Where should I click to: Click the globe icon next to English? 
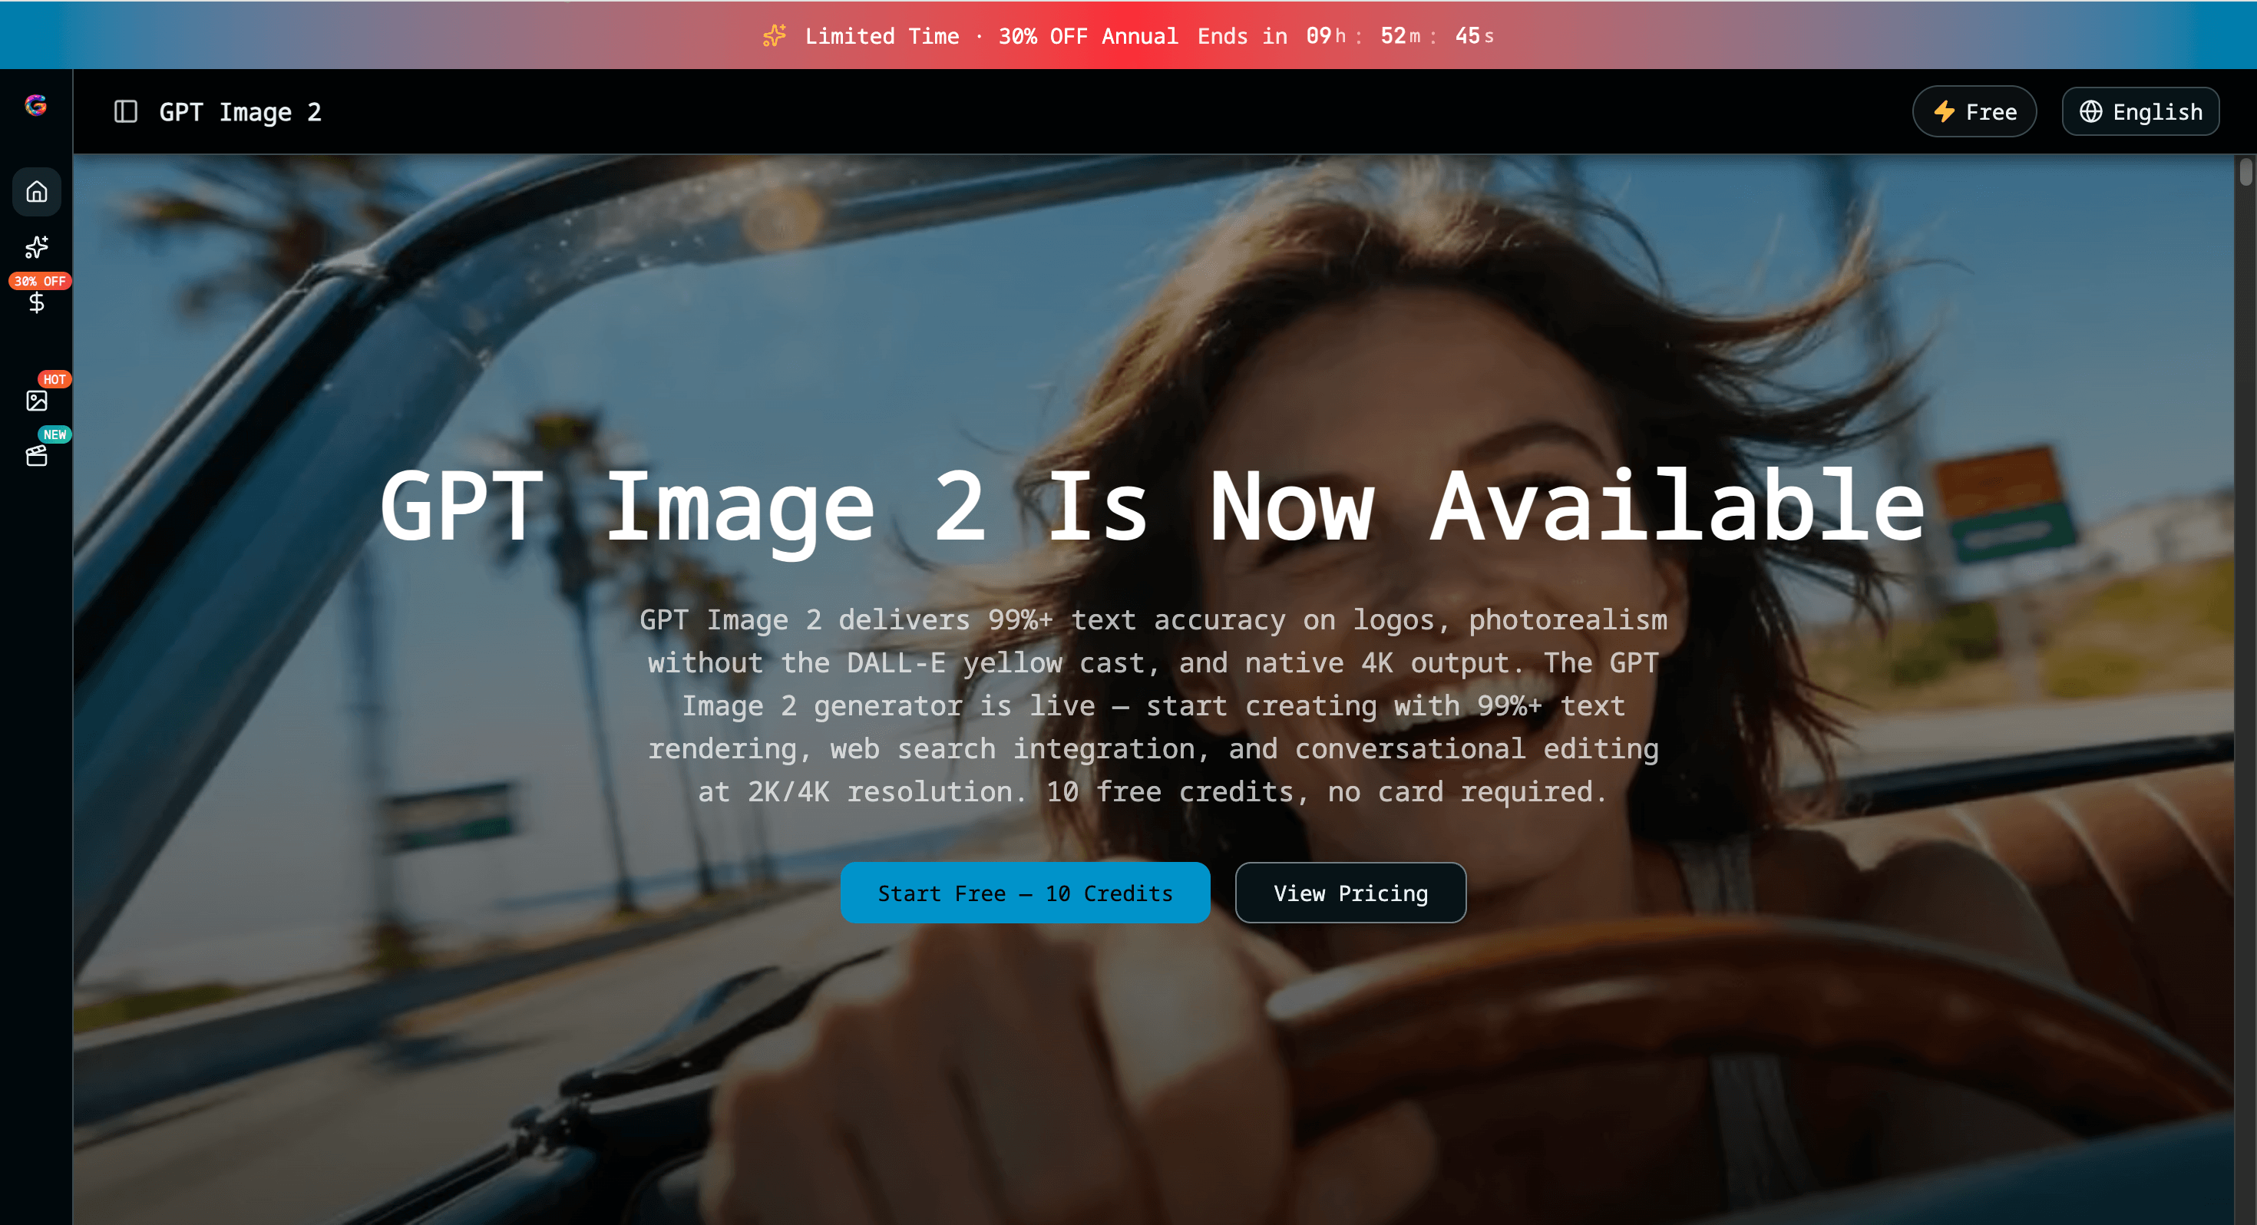(2092, 111)
